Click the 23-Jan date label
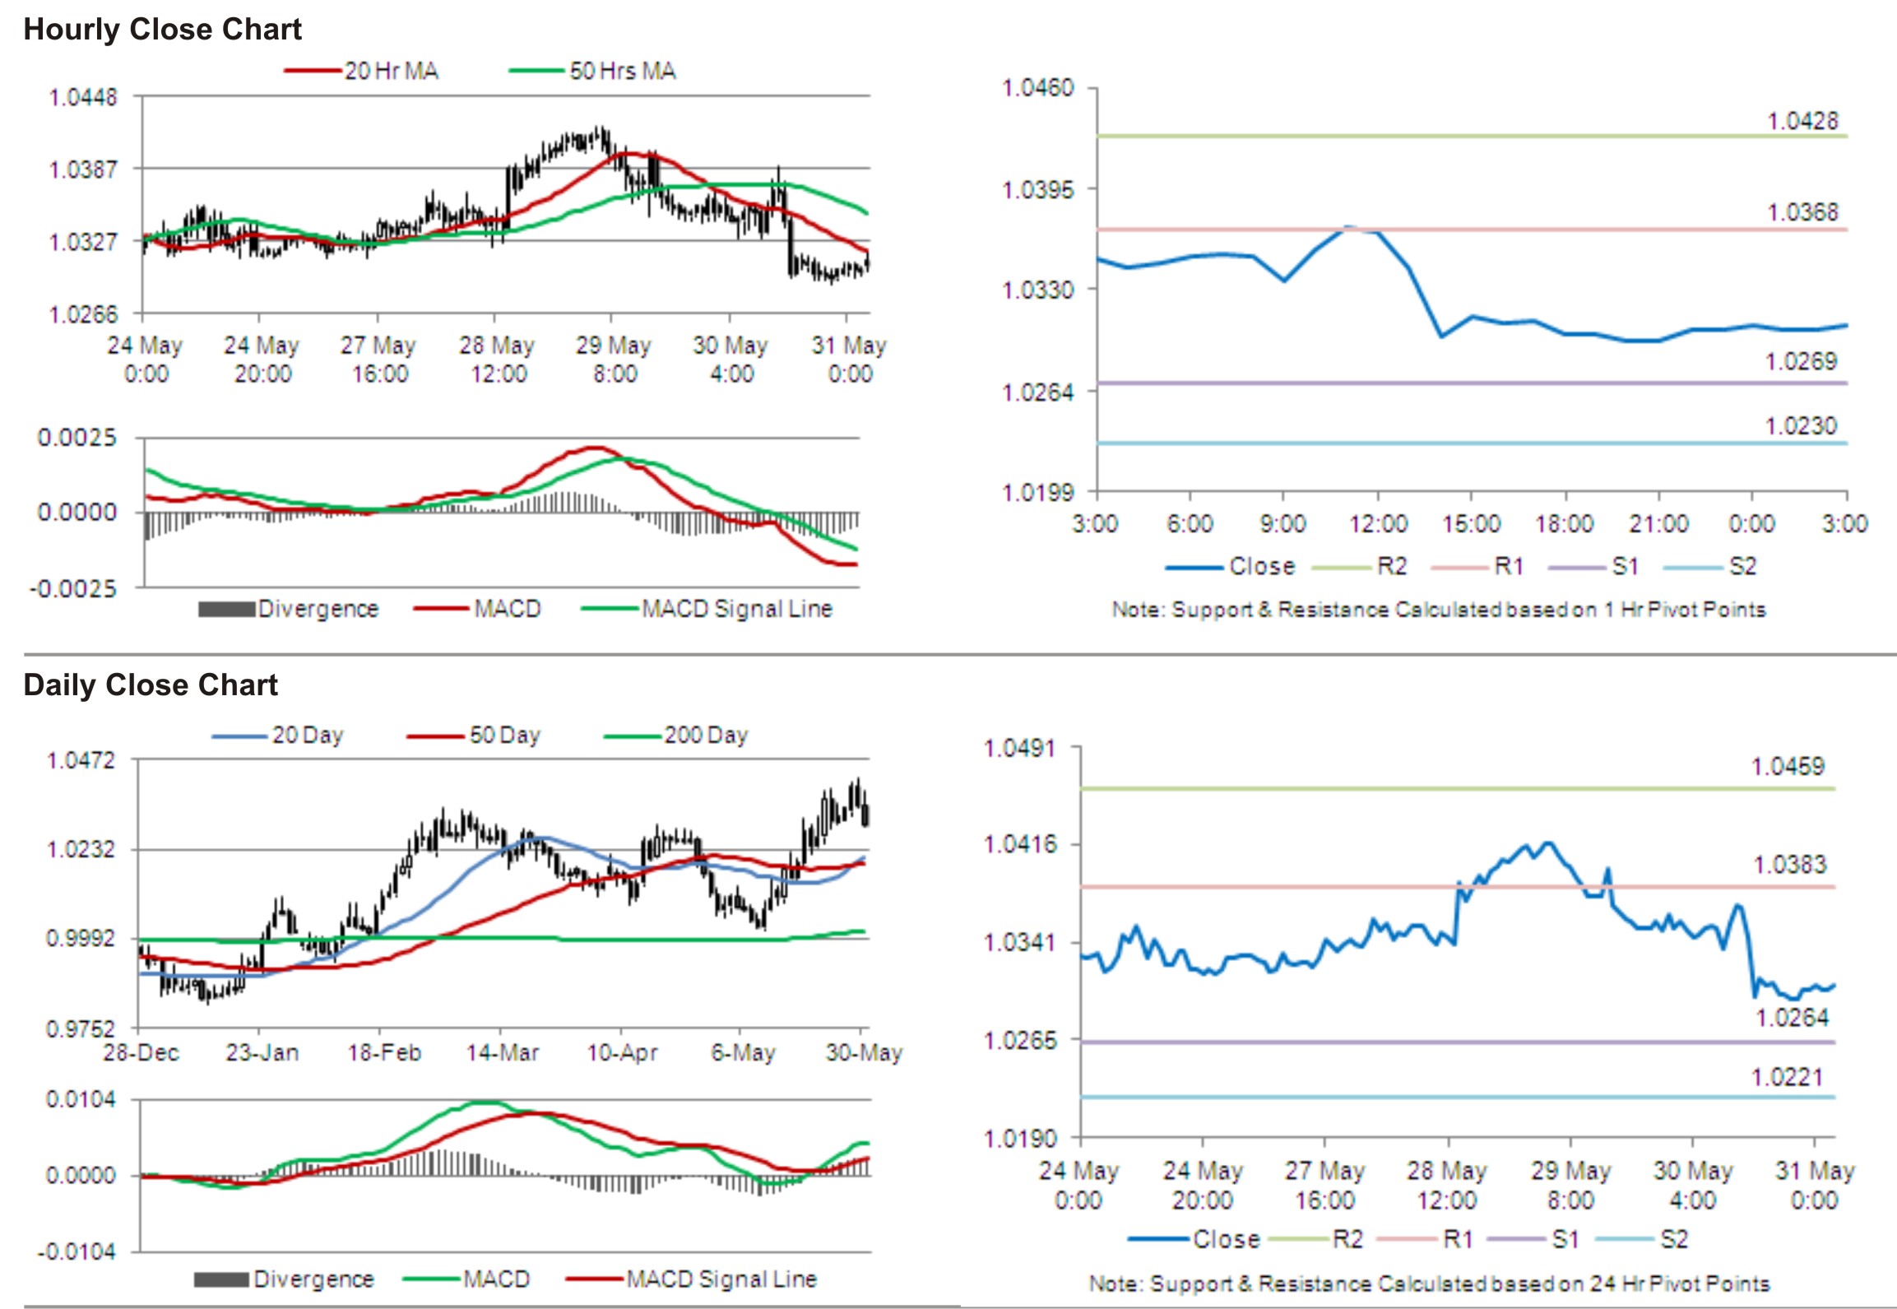1897x1309 pixels. pyautogui.click(x=262, y=1052)
